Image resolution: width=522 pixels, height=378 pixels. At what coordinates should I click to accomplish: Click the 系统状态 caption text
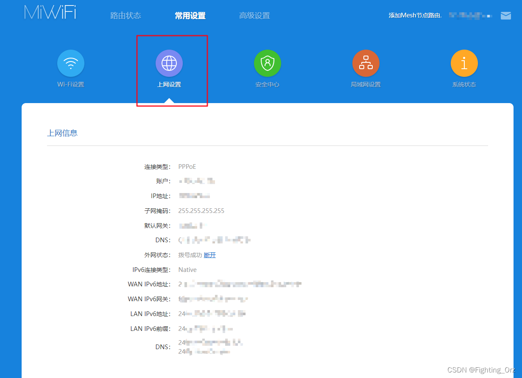[464, 84]
